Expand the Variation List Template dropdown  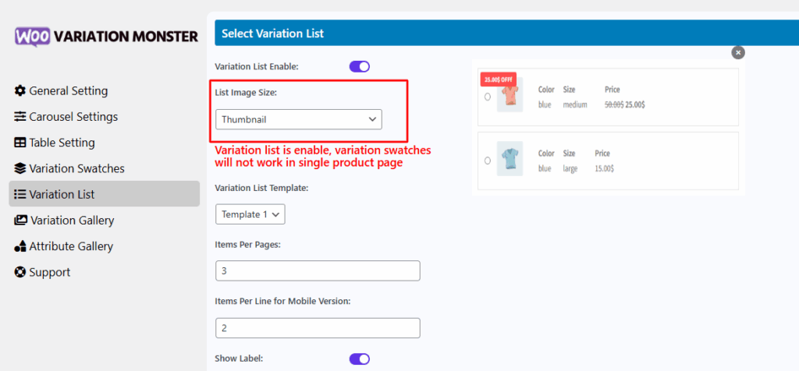pyautogui.click(x=250, y=214)
